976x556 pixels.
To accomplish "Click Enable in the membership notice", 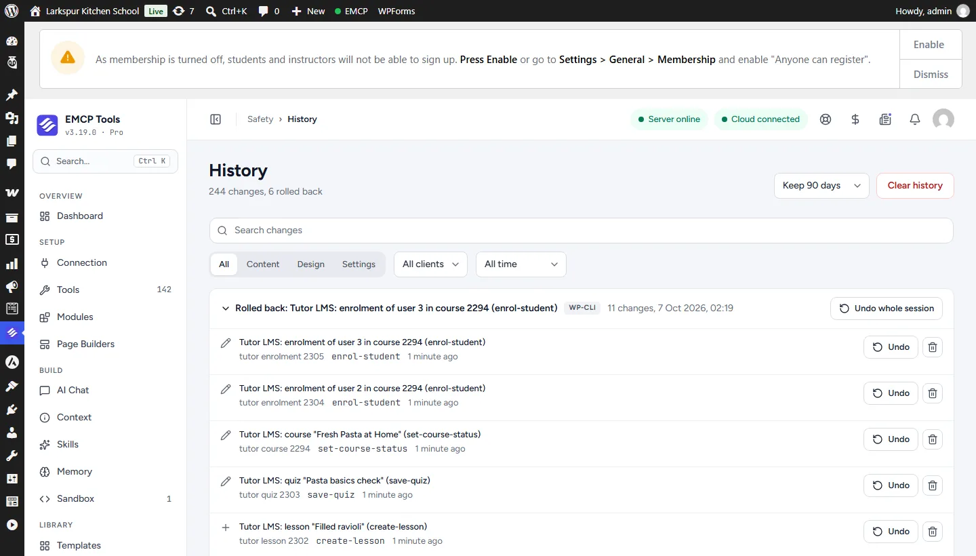I will (x=931, y=45).
